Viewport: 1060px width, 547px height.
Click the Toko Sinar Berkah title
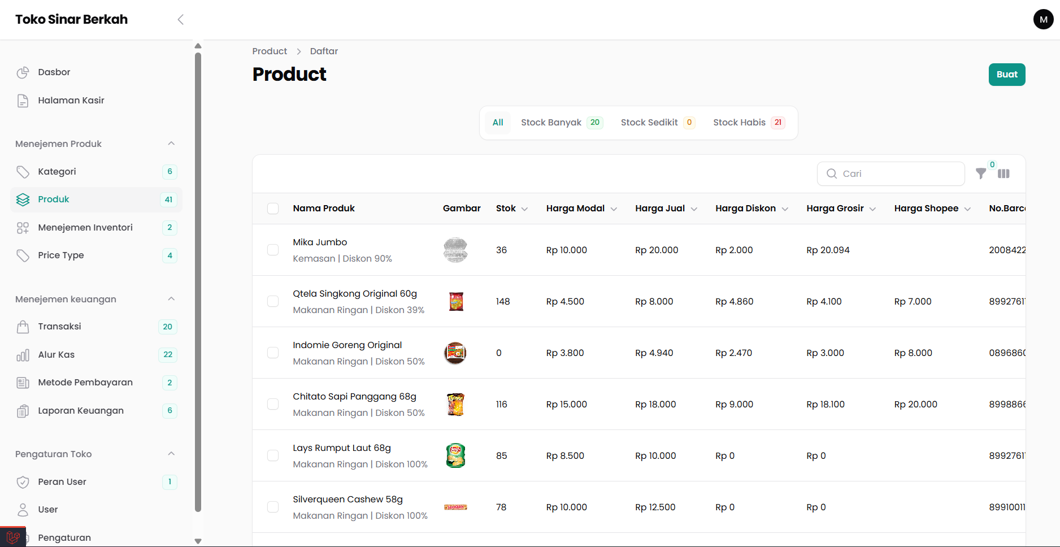coord(71,20)
